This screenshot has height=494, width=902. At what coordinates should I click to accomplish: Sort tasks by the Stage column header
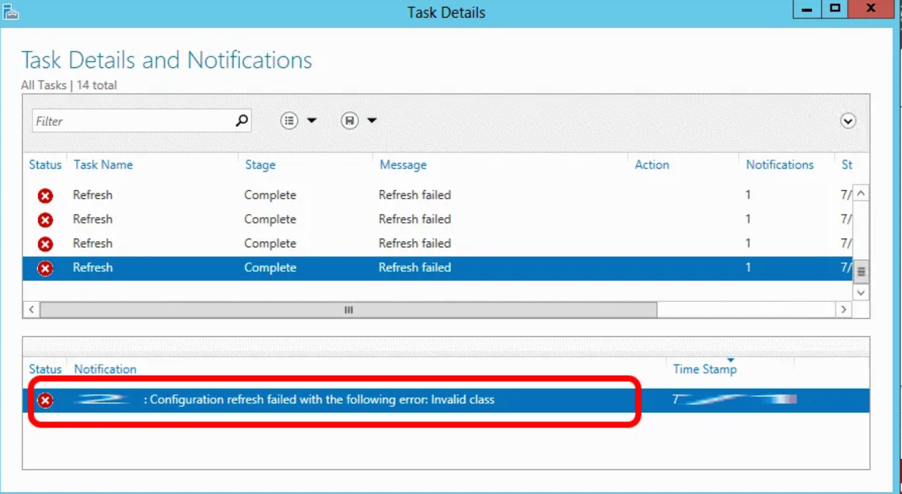260,164
